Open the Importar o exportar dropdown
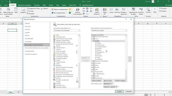 click(110, 87)
